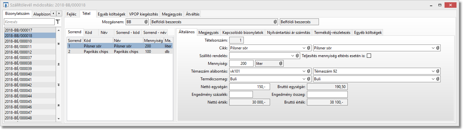Jump to first record with top arrow icon
The image size is (463, 130).
click(59, 44)
